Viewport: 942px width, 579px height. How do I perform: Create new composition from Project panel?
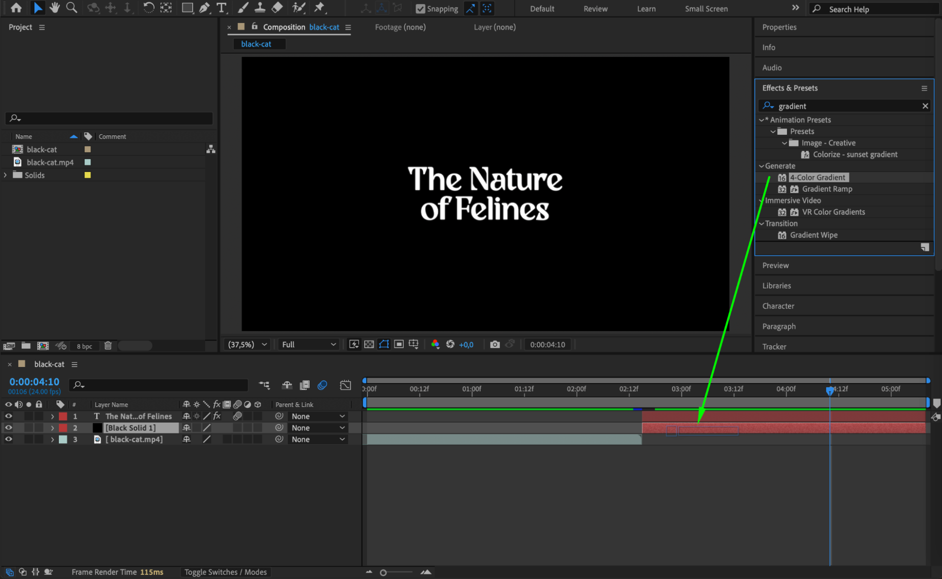(x=43, y=346)
